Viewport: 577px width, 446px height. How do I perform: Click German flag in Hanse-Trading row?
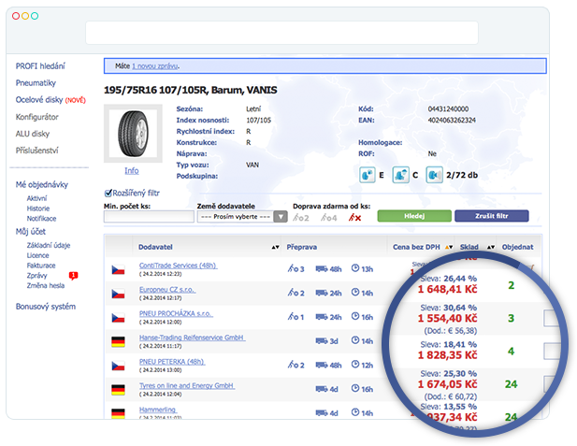click(118, 342)
